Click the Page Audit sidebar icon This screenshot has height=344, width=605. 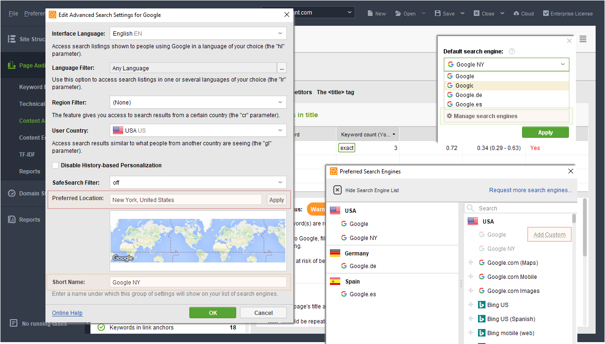tap(12, 66)
